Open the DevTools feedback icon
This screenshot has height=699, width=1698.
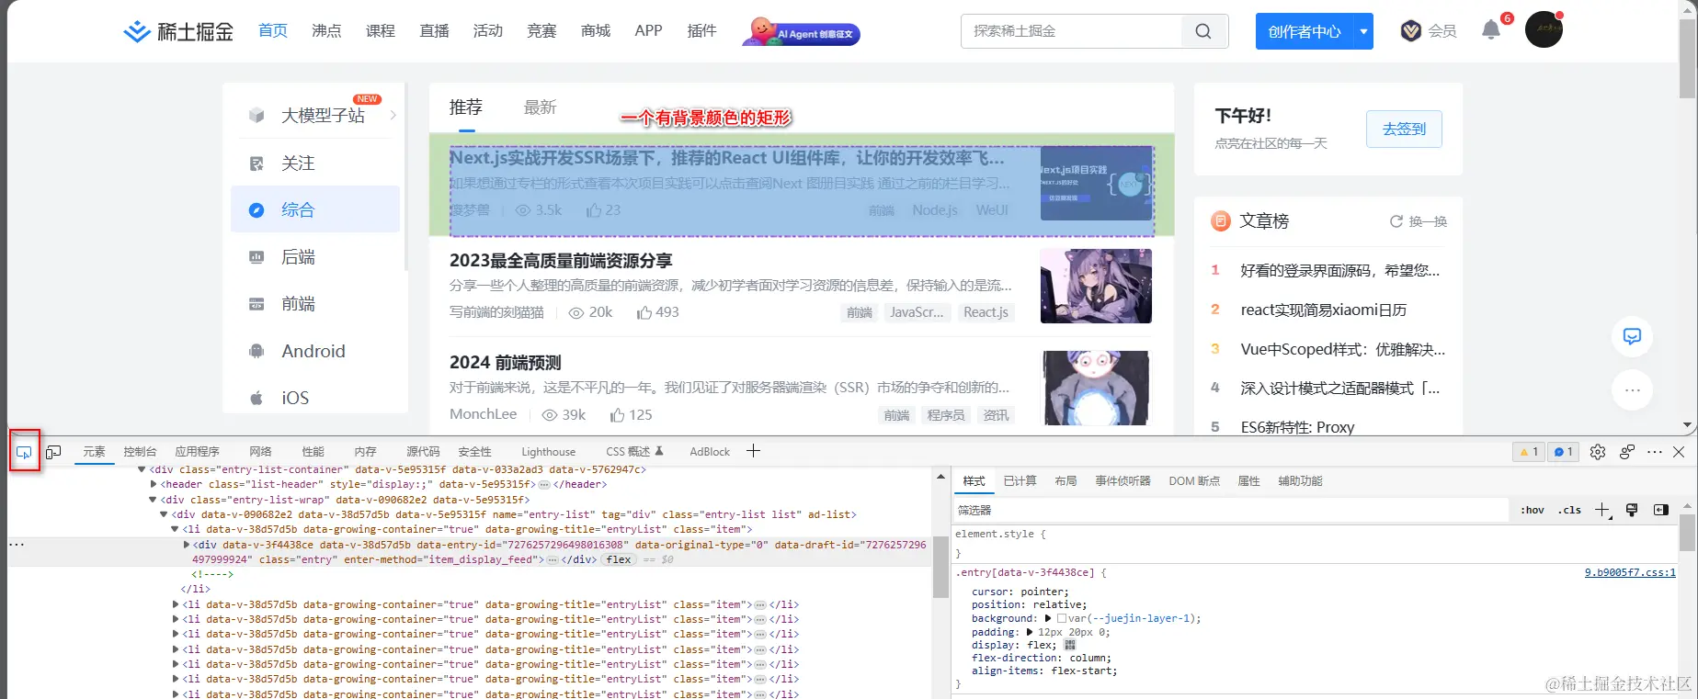click(1627, 452)
